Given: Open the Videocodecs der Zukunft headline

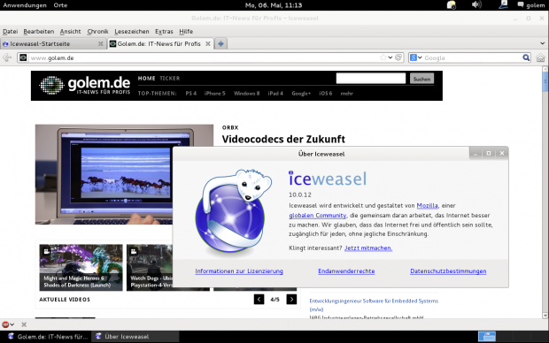Looking at the screenshot, I should click(283, 139).
